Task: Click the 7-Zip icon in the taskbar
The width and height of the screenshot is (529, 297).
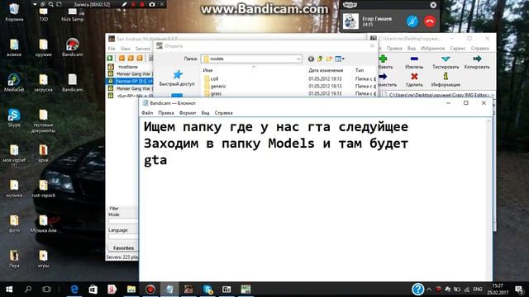Action: pyautogui.click(x=226, y=289)
